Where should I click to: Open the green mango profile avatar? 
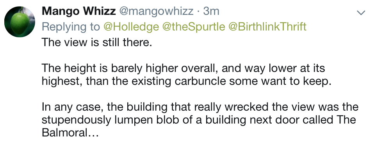coord(20,22)
